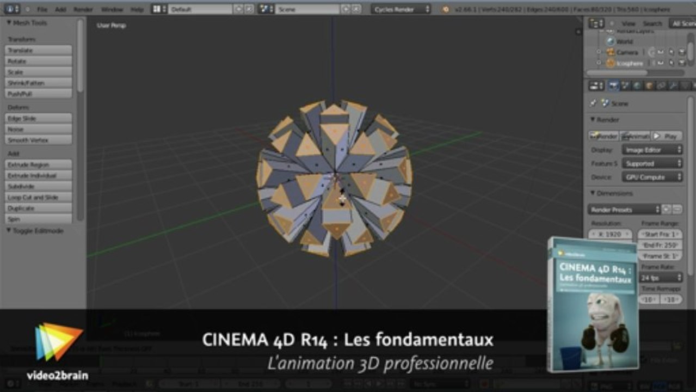Select Icosphere in the outliner

pyautogui.click(x=629, y=63)
